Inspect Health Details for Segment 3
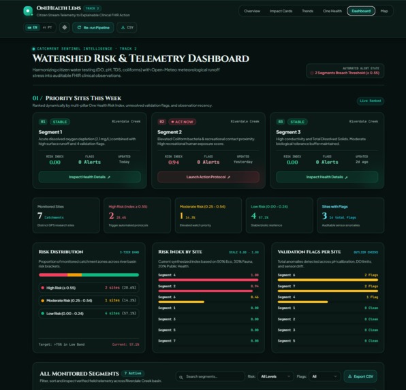This screenshot has width=406, height=390. (327, 177)
